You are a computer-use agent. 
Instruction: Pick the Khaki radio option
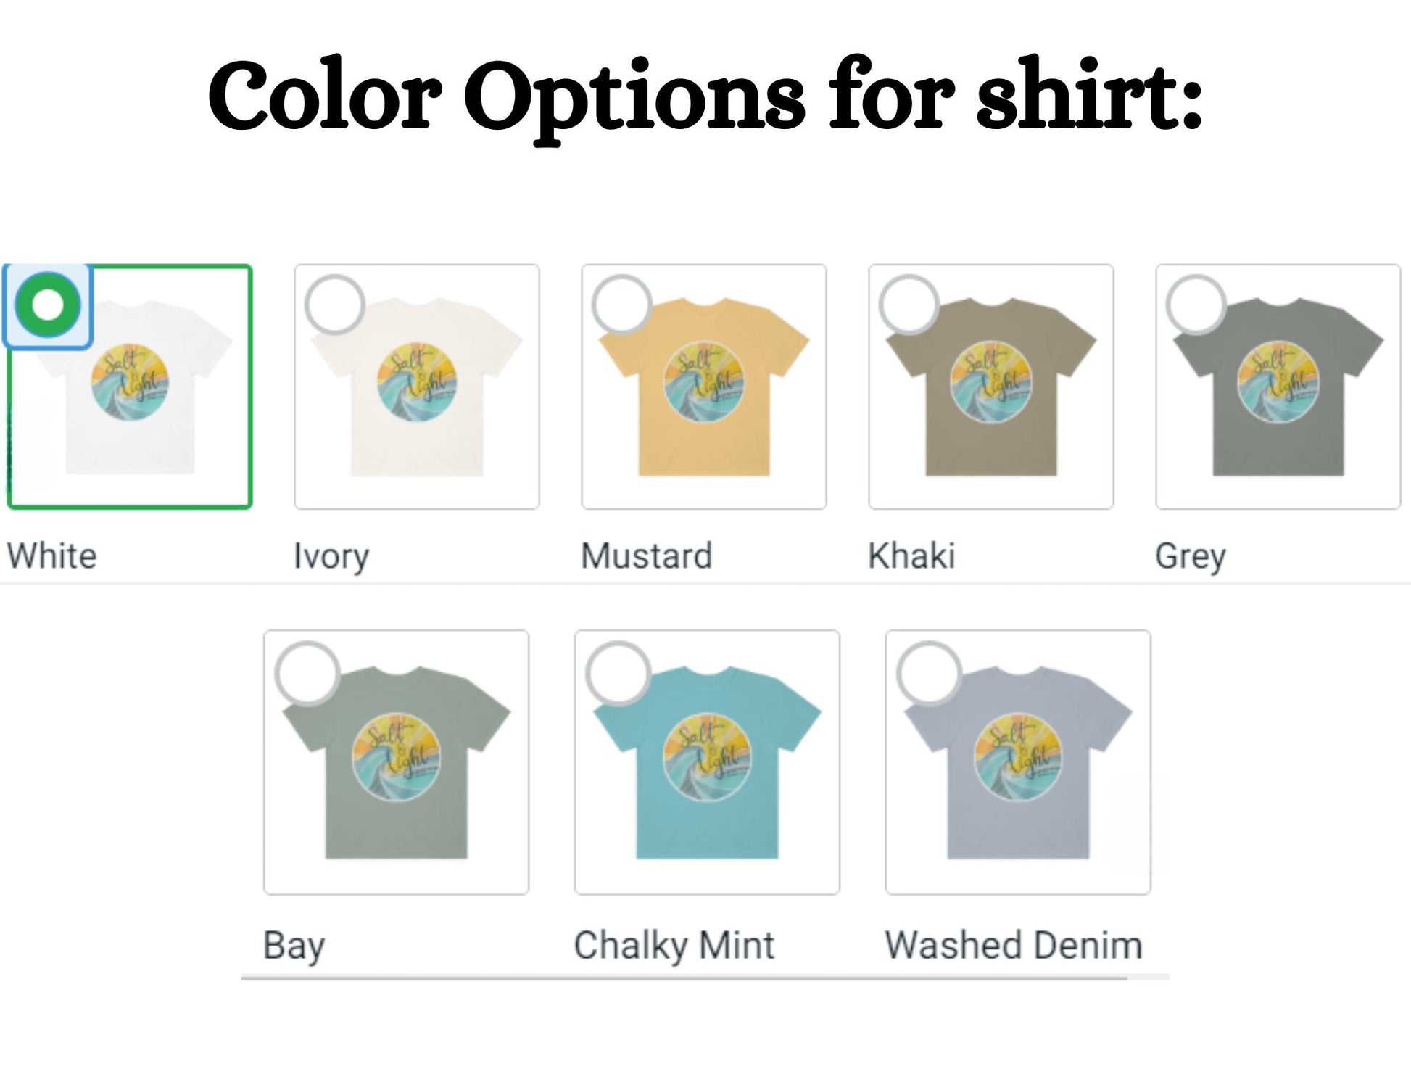pos(909,305)
